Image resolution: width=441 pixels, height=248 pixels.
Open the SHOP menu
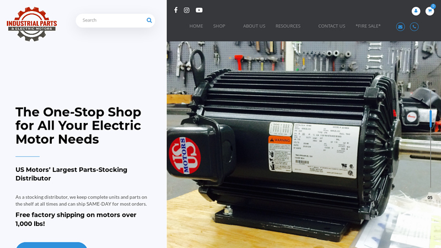click(219, 26)
